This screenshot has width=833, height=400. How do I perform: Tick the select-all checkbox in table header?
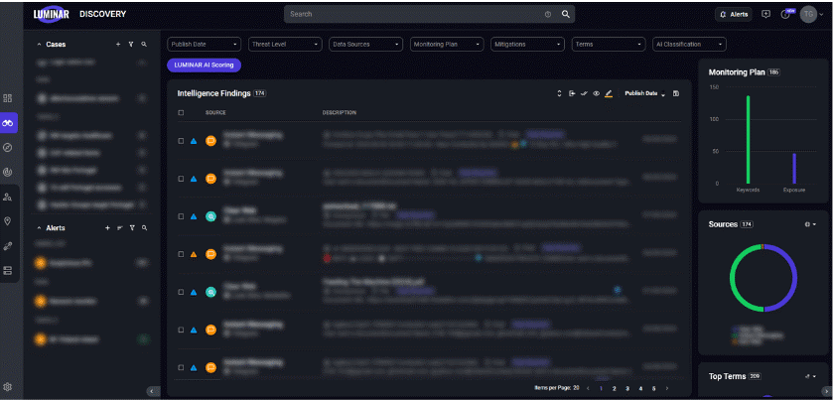[x=181, y=112]
